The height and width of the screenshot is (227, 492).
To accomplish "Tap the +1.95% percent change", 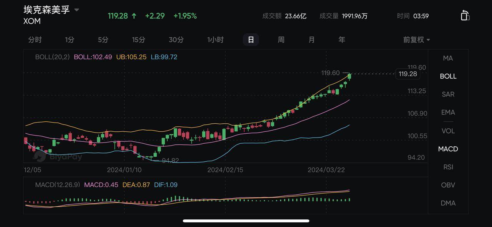I will pos(185,16).
